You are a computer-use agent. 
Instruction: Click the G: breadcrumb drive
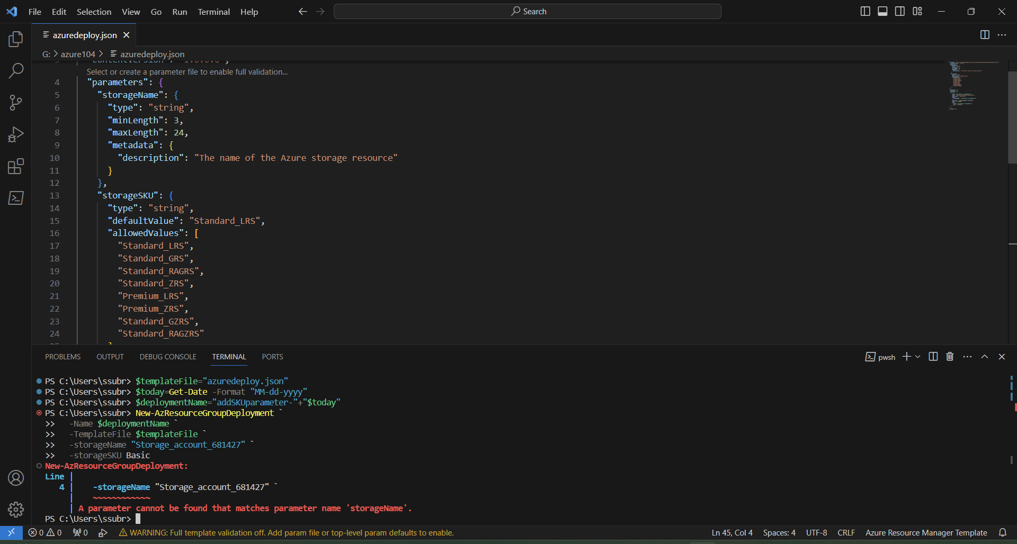click(x=46, y=54)
